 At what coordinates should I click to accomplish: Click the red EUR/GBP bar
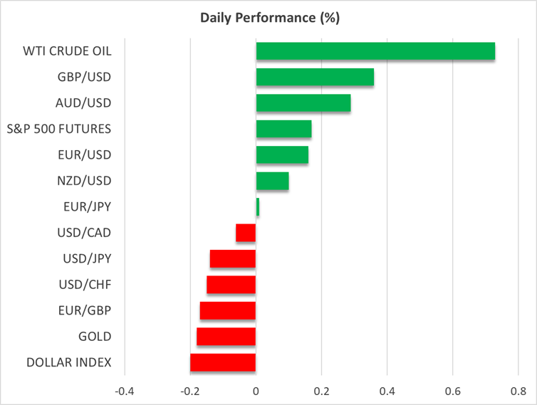[228, 310]
